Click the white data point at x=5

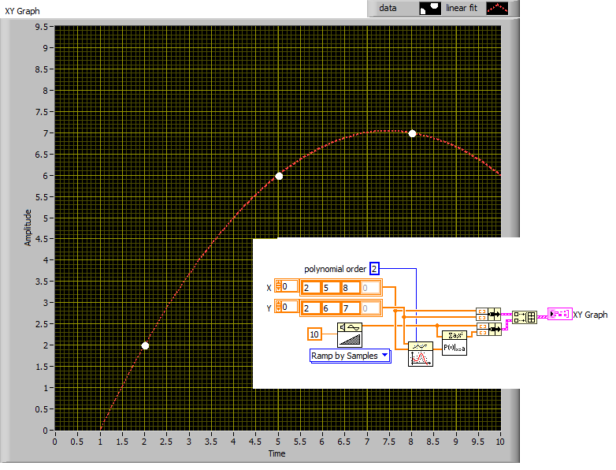pos(279,176)
